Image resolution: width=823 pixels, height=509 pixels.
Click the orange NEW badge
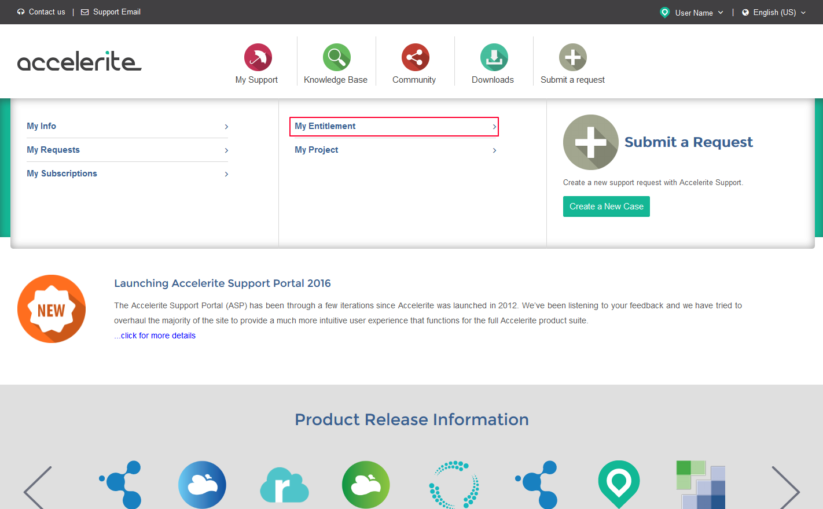pos(52,309)
